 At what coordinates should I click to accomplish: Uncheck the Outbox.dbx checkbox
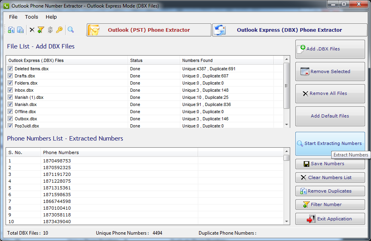tap(10, 118)
